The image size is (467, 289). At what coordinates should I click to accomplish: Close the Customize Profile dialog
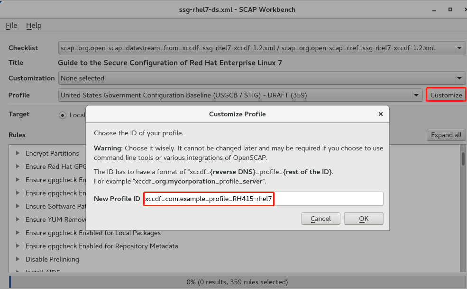tap(380, 114)
